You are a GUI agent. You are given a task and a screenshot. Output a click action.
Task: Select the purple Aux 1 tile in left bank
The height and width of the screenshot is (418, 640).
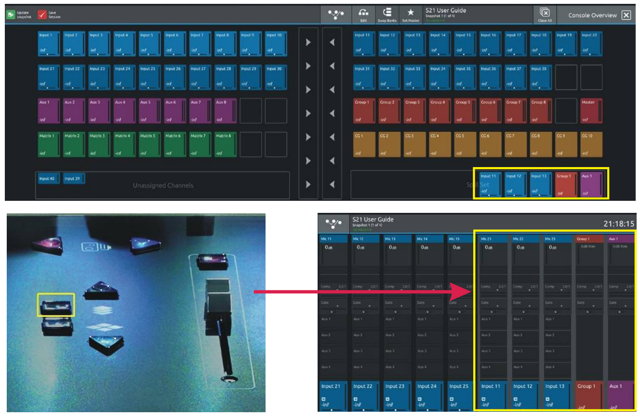pos(49,111)
